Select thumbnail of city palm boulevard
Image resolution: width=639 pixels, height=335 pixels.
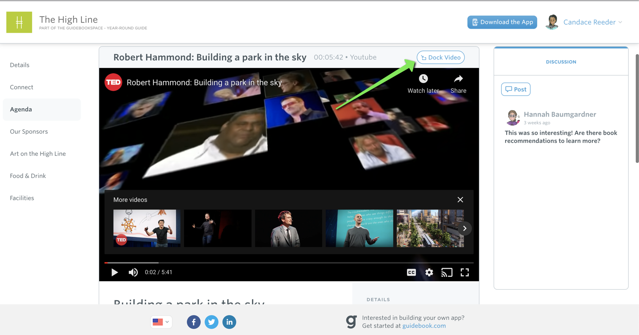point(430,229)
